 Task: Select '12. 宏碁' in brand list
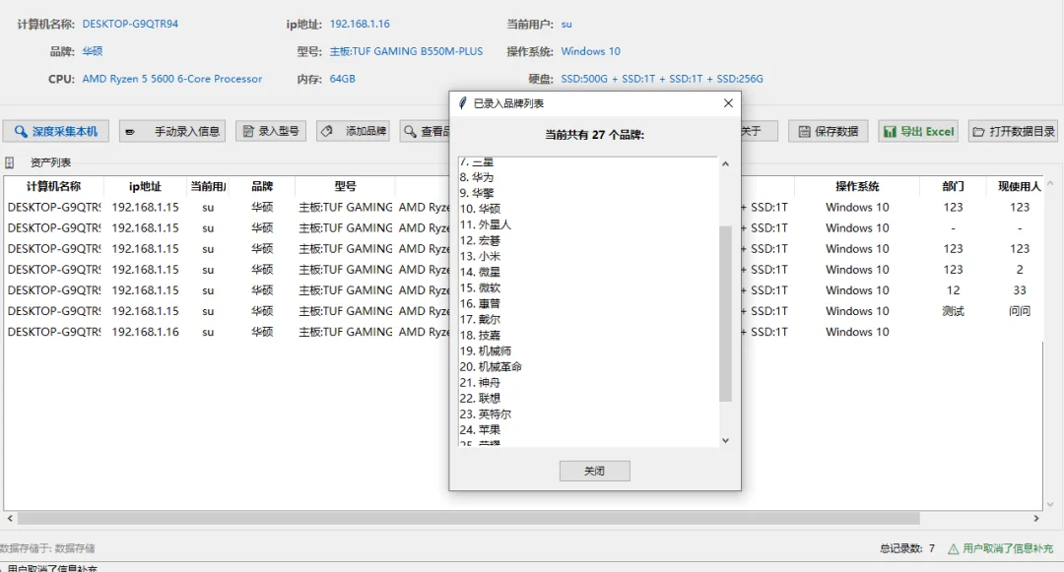tap(480, 240)
